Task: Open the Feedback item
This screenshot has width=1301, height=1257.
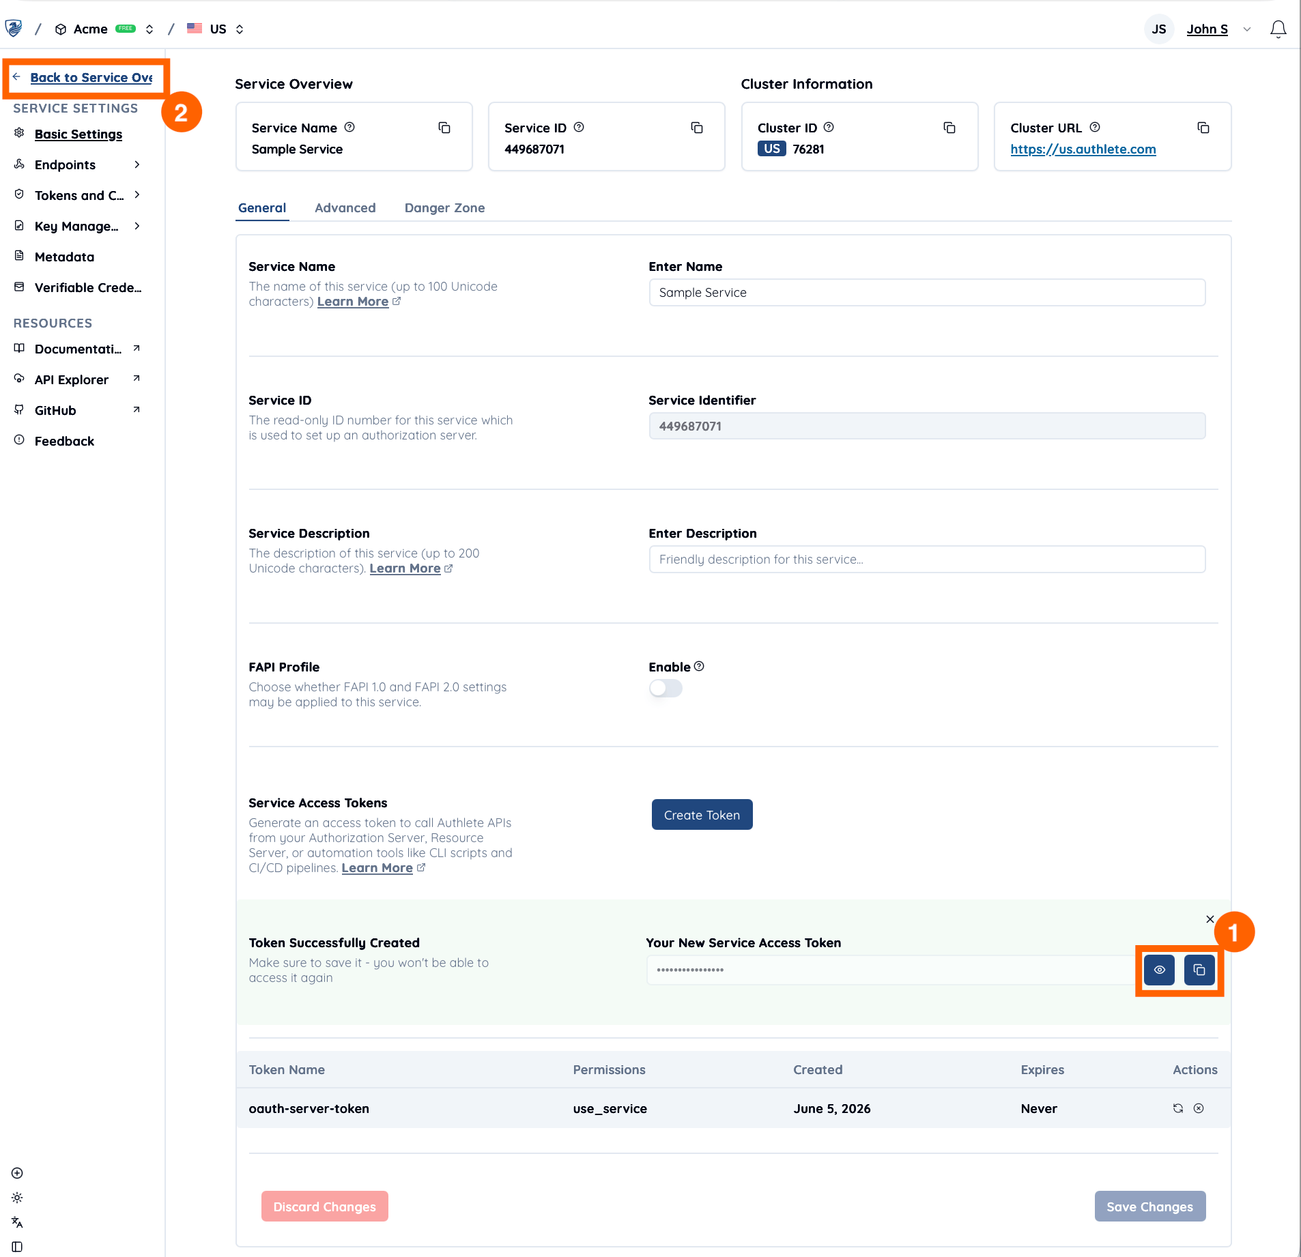Action: [x=65, y=441]
